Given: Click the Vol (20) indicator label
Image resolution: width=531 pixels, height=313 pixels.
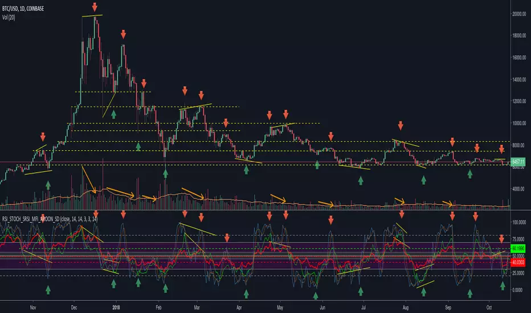Looking at the screenshot, I should 9,17.
